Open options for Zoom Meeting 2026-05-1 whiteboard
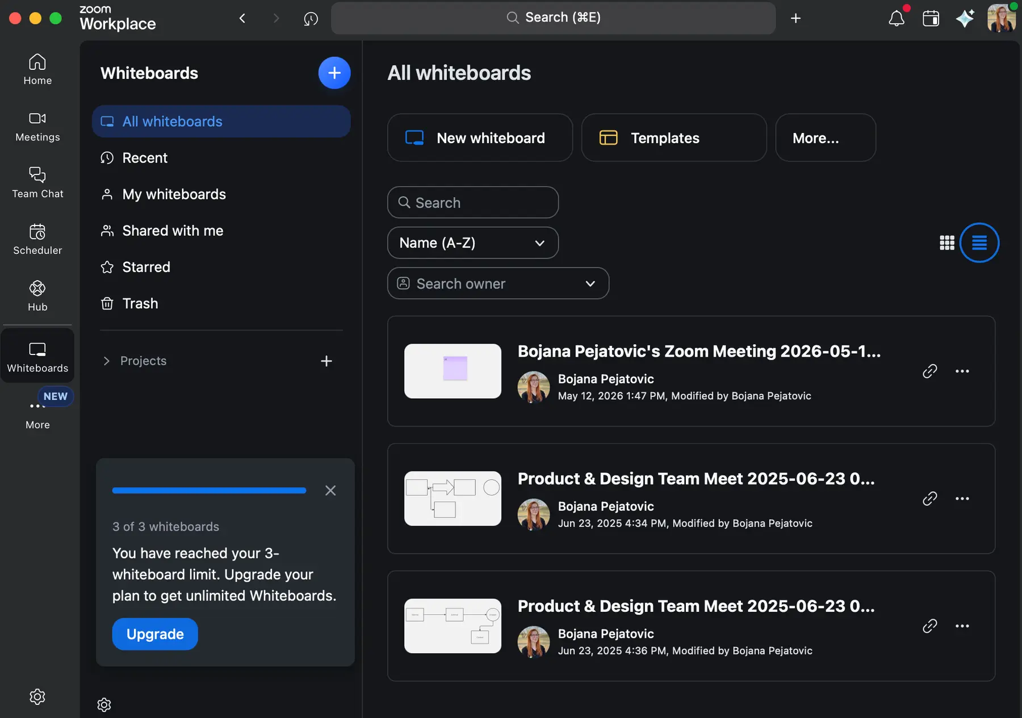 click(x=962, y=371)
